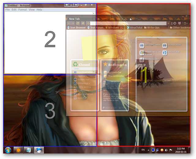Image resolution: width=196 pixels, height=159 pixels.
Task: Click the Windows Live speed dial icon
Action: click(x=142, y=53)
